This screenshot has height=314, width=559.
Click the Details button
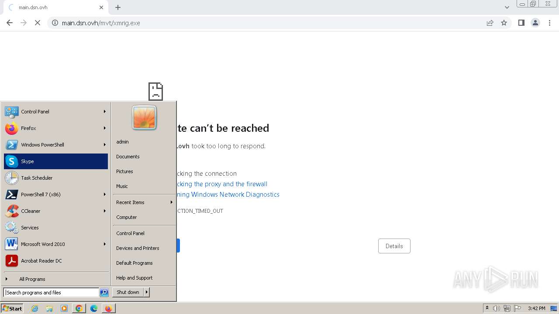click(394, 246)
